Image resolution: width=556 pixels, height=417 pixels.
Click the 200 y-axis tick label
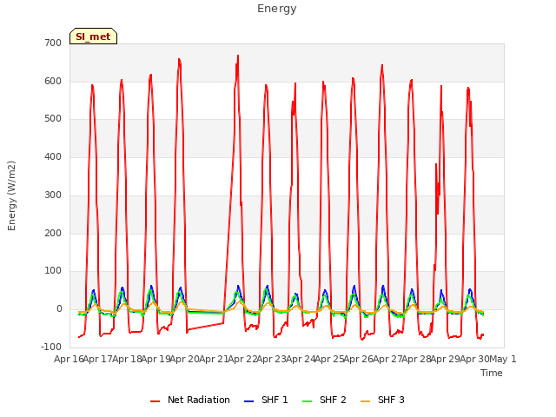pyautogui.click(x=53, y=234)
